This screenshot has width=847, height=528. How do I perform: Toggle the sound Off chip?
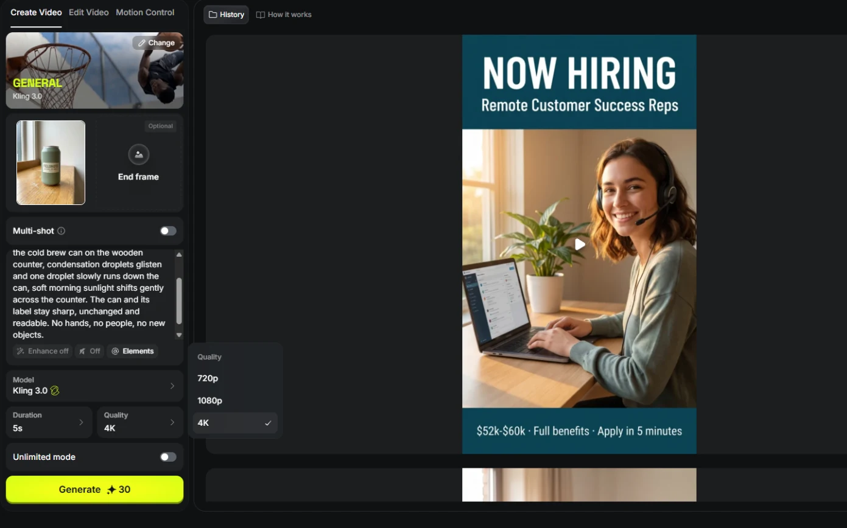[90, 351]
